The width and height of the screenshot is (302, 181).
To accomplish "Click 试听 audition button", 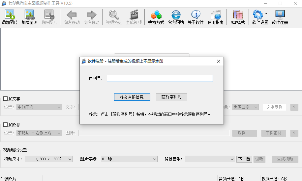I will point(259,159).
